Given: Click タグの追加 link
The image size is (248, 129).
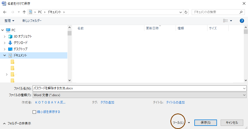Looking at the screenshot, I should (x=107, y=102).
